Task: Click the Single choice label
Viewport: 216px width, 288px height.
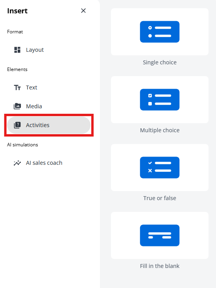Action: click(x=160, y=62)
